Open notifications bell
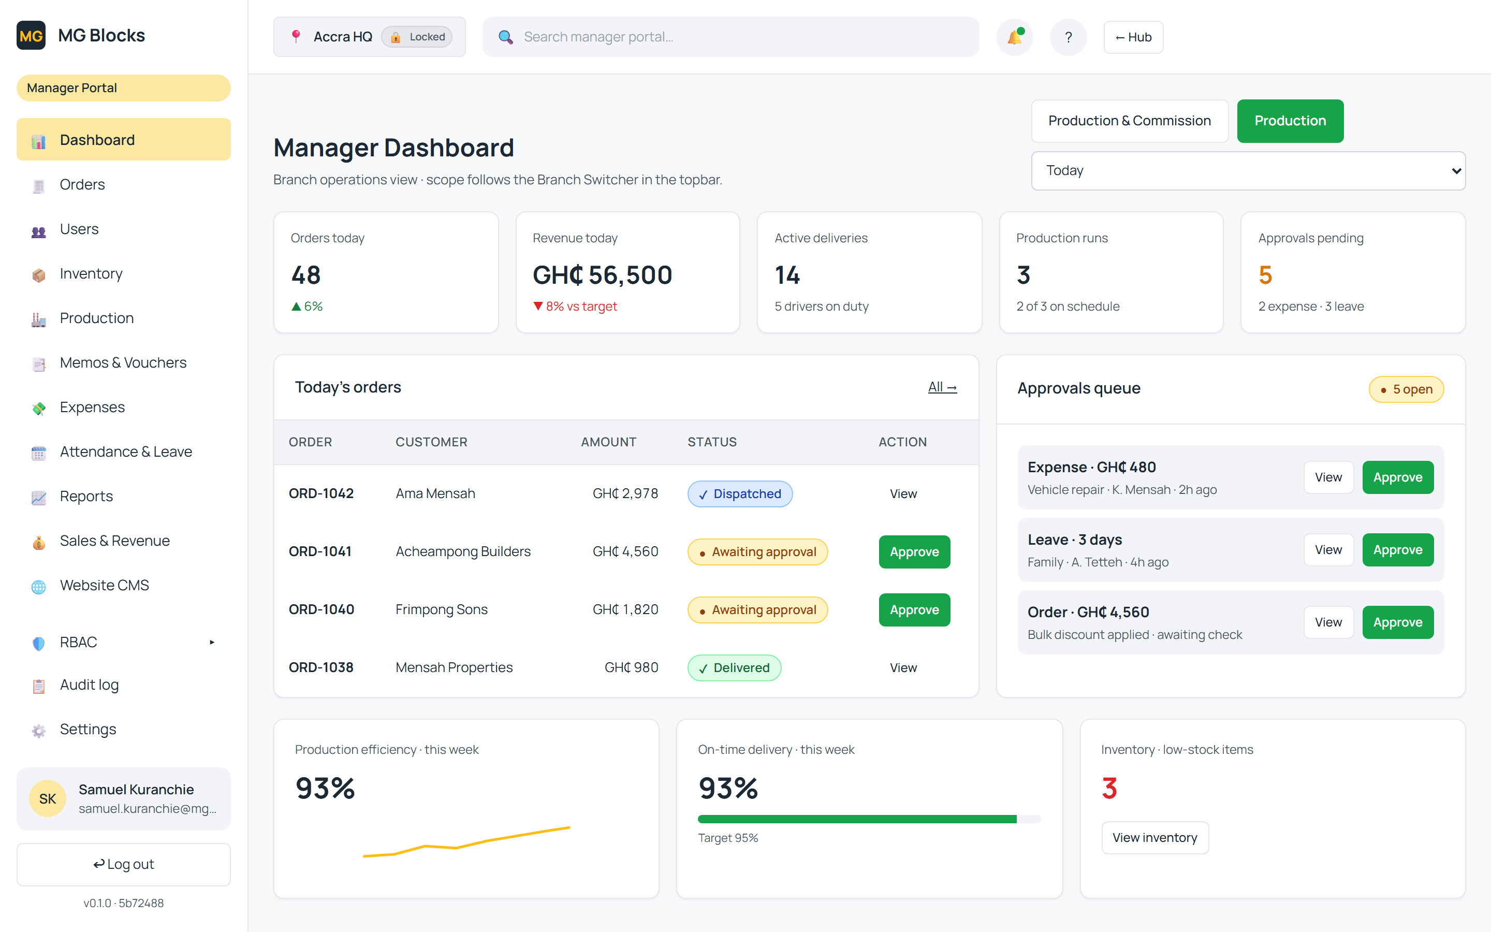 coord(1014,37)
